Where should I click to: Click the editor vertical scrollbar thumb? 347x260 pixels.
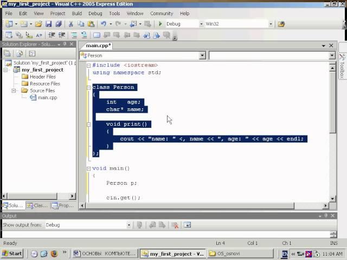pyautogui.click(x=332, y=102)
